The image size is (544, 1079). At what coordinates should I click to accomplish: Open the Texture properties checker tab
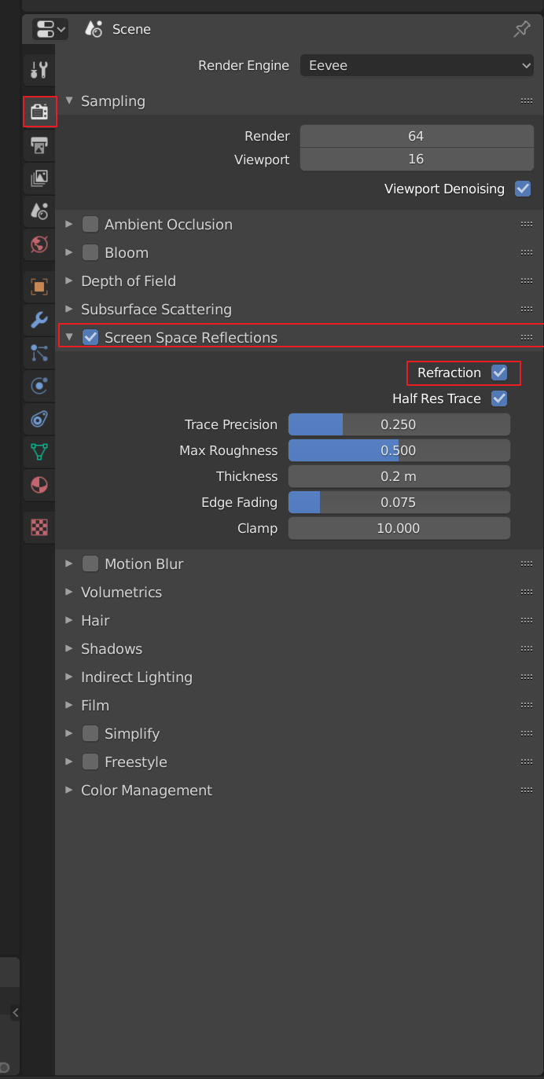point(39,527)
